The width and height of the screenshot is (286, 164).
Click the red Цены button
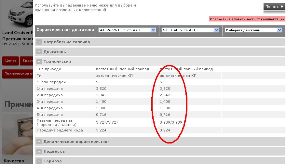(10, 61)
